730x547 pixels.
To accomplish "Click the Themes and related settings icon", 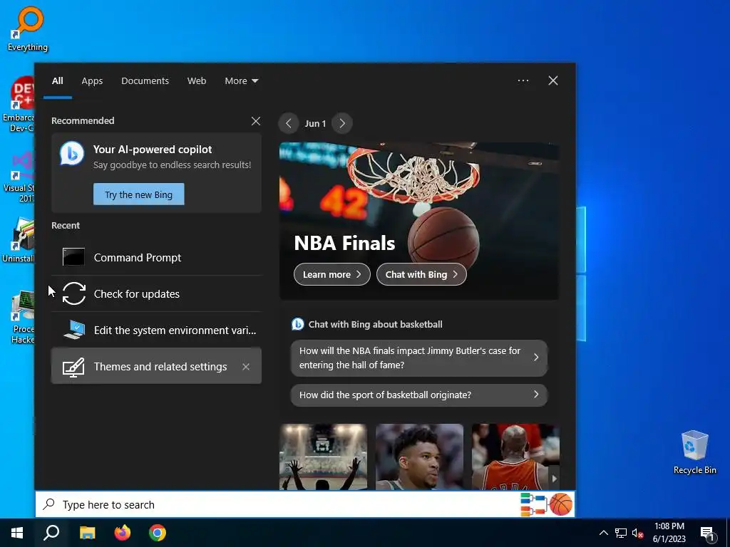I will pyautogui.click(x=73, y=367).
